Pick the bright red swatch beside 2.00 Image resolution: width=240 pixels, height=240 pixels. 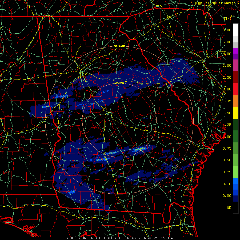(235, 89)
